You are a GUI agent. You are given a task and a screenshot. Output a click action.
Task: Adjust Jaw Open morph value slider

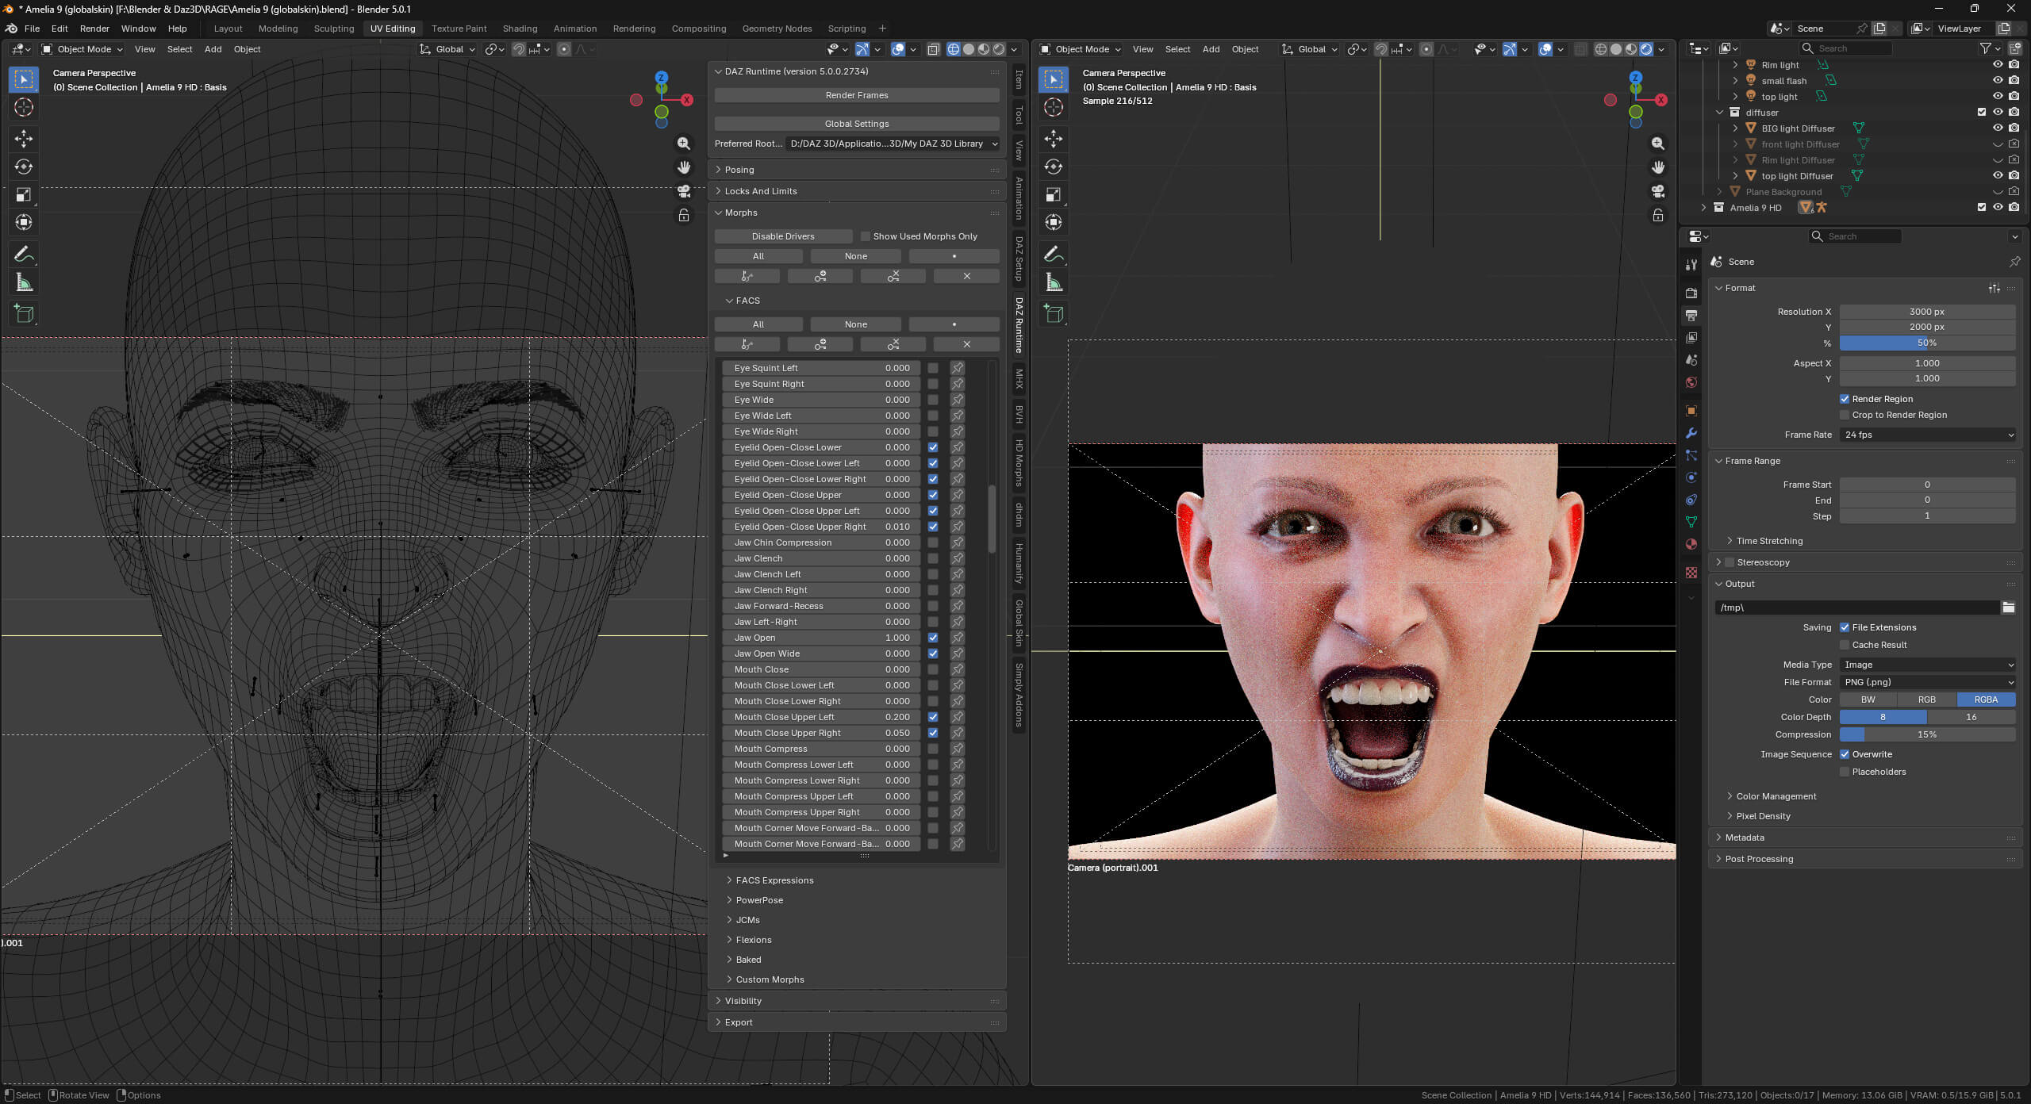(821, 638)
